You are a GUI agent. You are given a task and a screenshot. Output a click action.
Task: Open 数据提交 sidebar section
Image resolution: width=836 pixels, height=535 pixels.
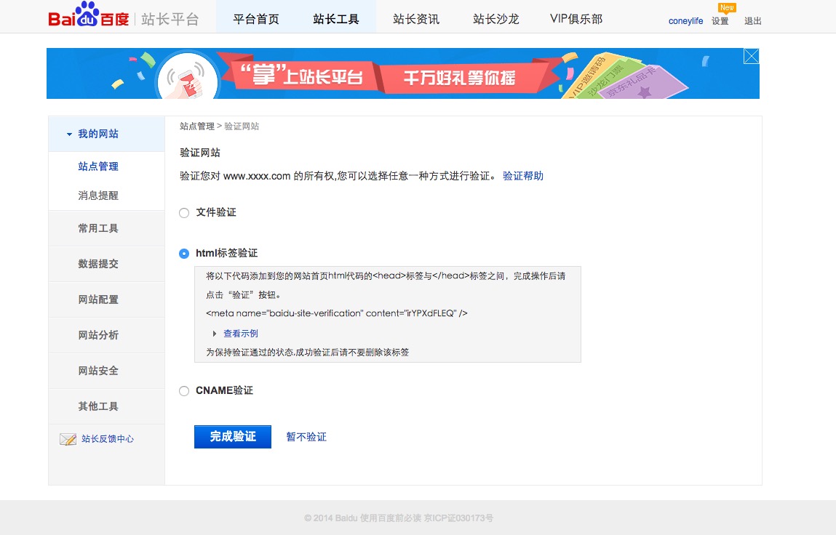click(107, 264)
